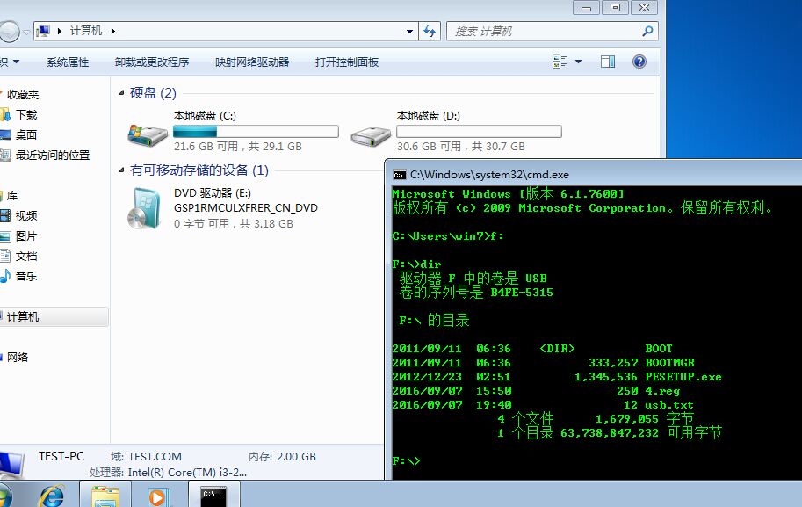Select the Local Disk (C:) drive icon

tap(148, 134)
